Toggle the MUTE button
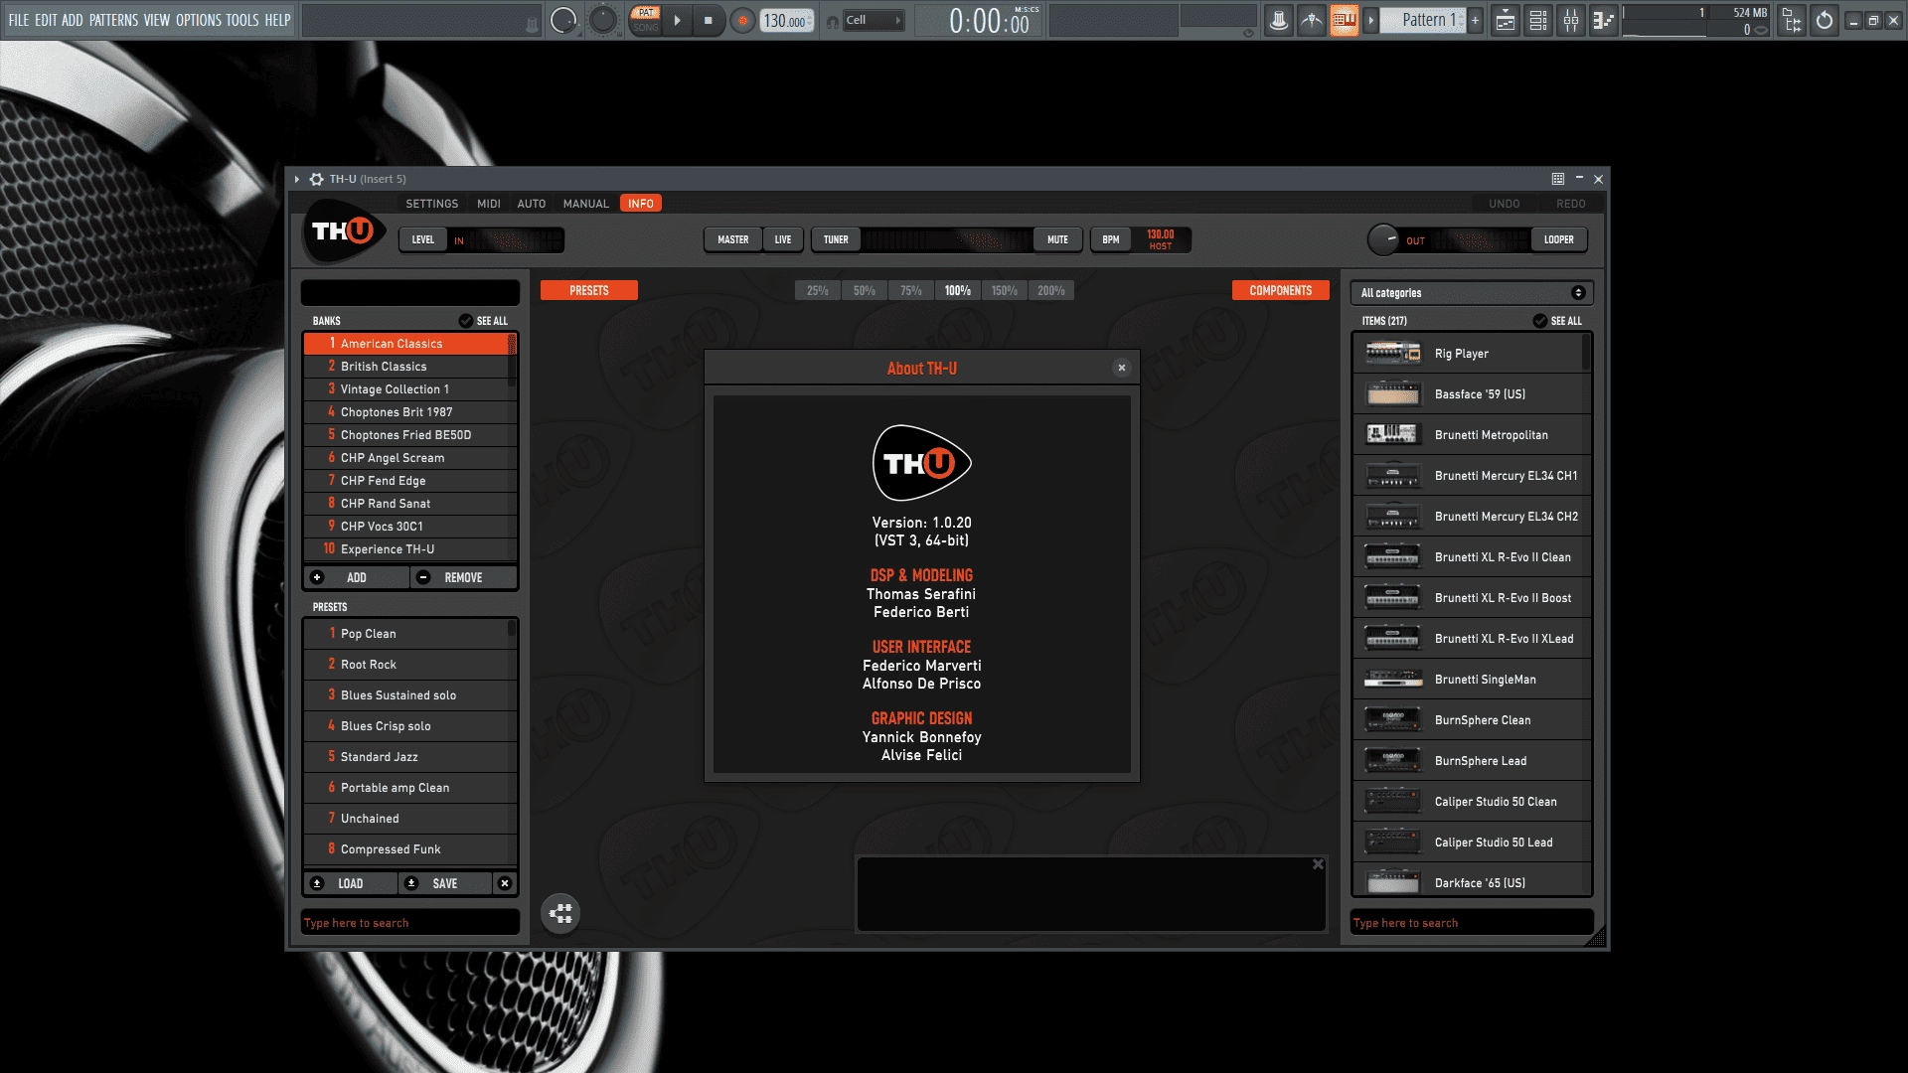 (1057, 239)
